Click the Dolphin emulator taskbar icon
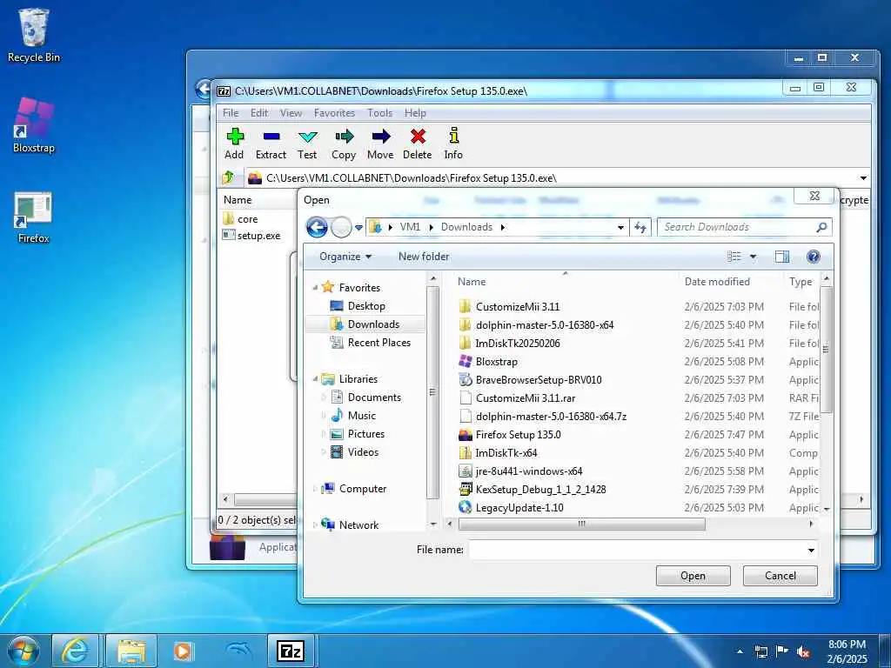The width and height of the screenshot is (891, 668). [x=237, y=651]
